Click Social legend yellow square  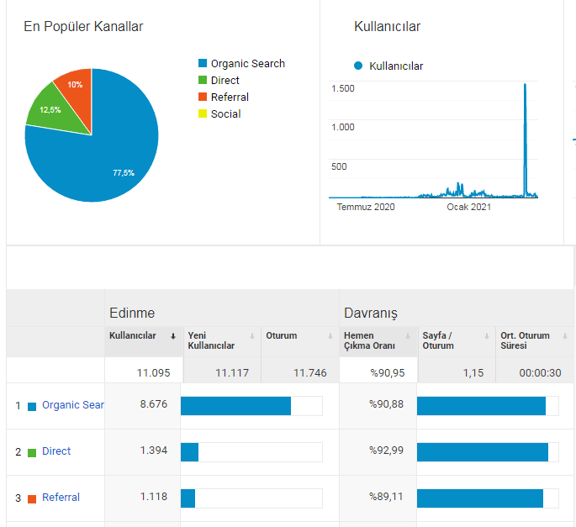[x=203, y=113]
